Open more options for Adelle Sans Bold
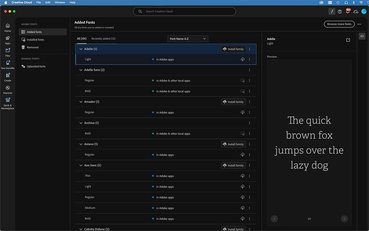 tap(250, 91)
